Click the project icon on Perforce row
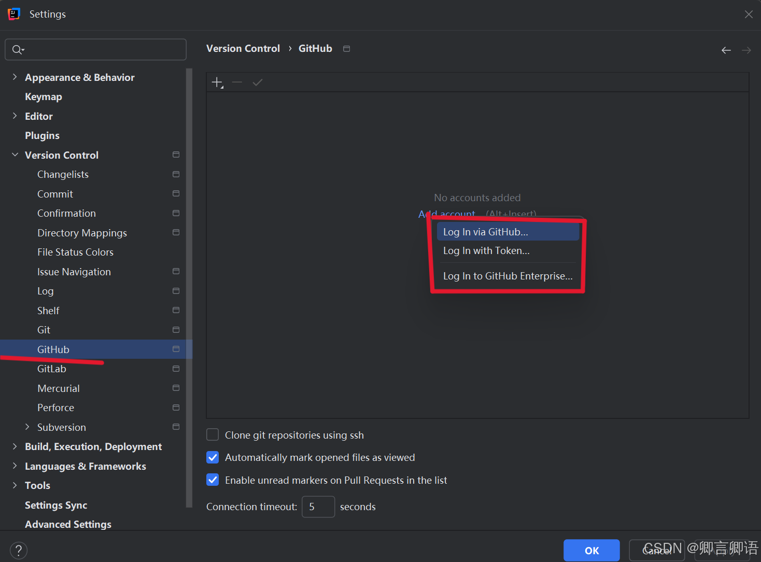761x562 pixels. click(x=176, y=408)
